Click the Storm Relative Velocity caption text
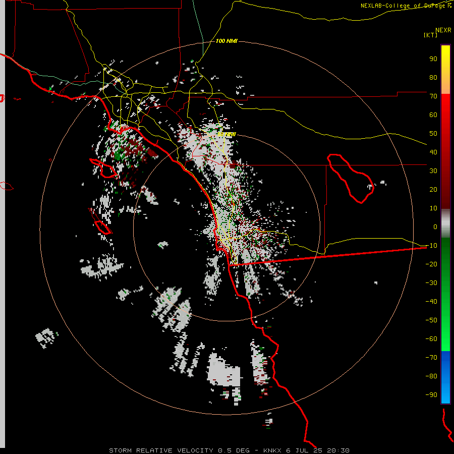This screenshot has width=454, height=454. 229,450
